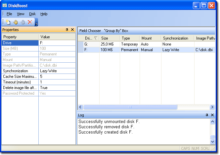Click the gray hand unmount icon

point(22,22)
